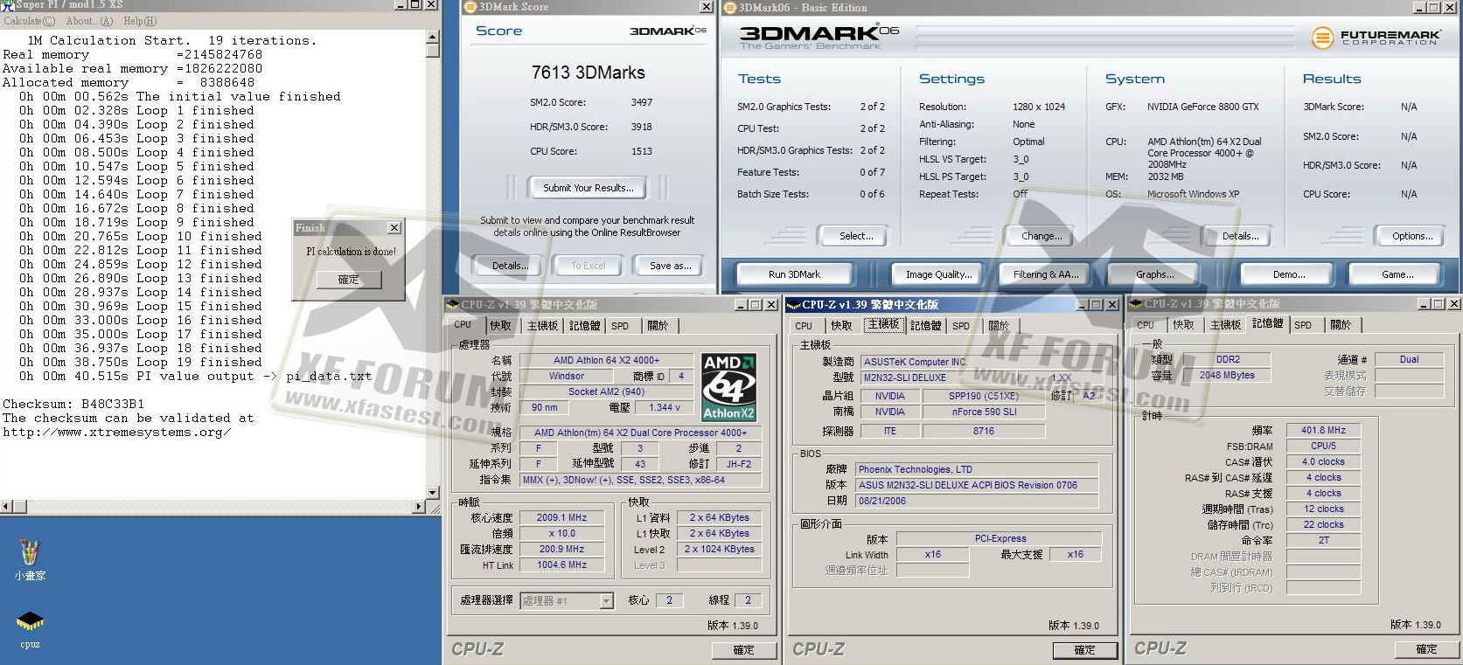The image size is (1463, 665).
Task: Click the Checksum: B48C33B1 line
Action: 73,404
